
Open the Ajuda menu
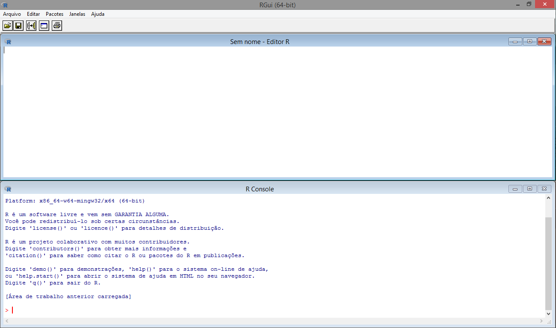pyautogui.click(x=98, y=14)
